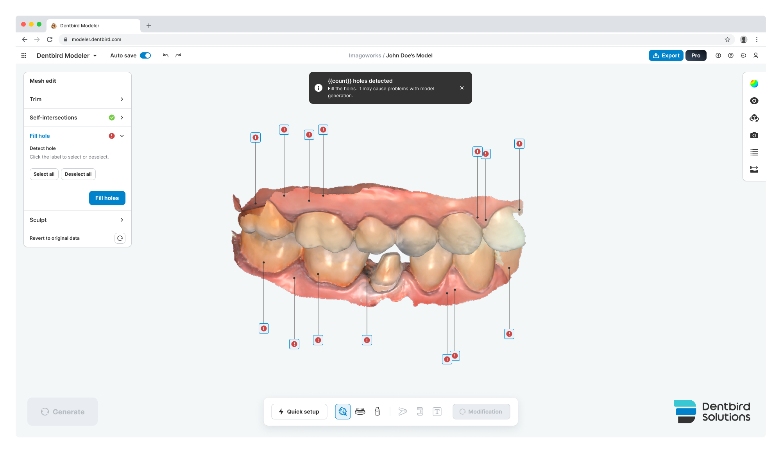Open the rainbow color display option
The width and height of the screenshot is (782, 453).
754,84
